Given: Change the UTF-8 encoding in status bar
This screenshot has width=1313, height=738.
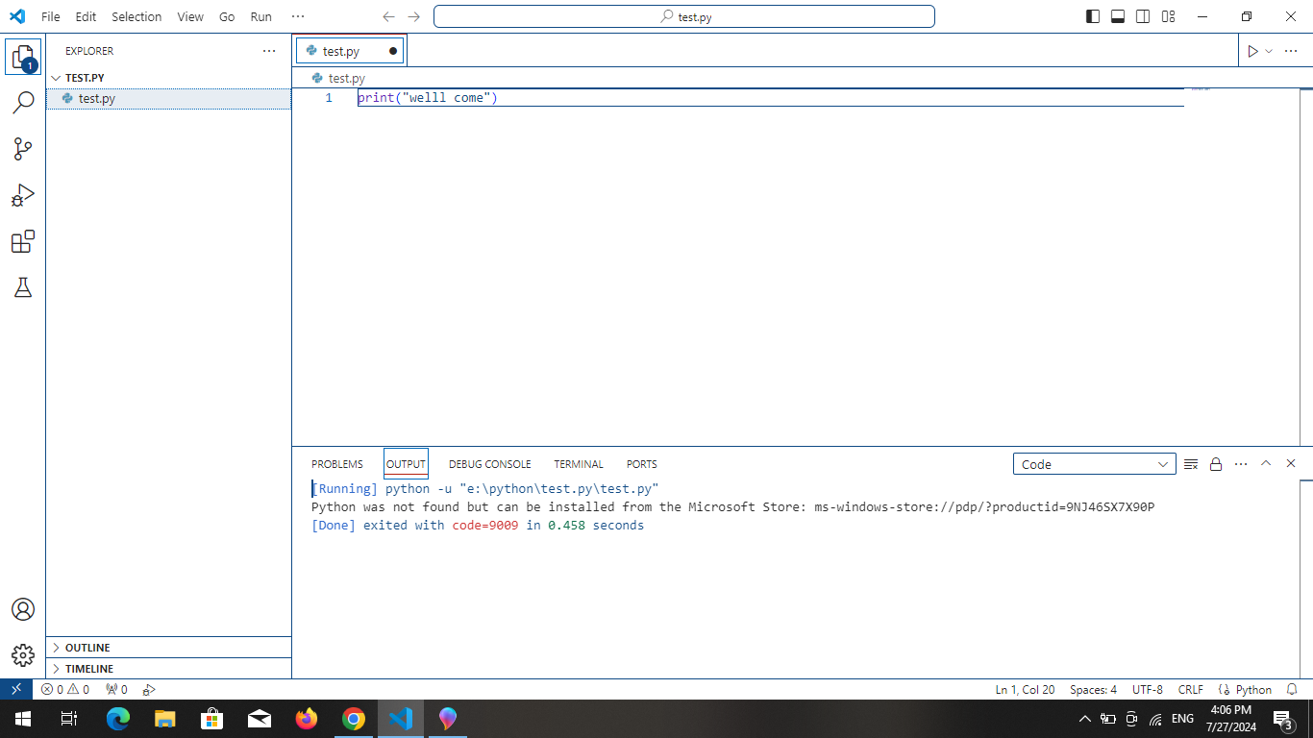Looking at the screenshot, I should (1148, 689).
